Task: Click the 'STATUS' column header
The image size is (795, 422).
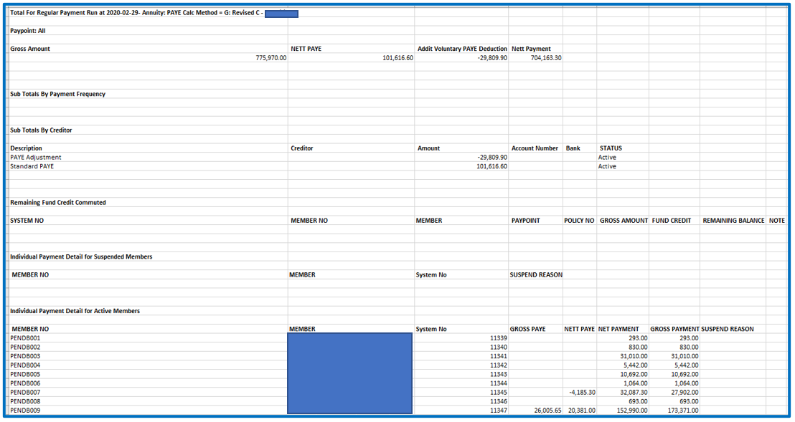Action: (611, 148)
